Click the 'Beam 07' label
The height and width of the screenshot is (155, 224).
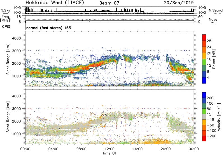[109, 3]
